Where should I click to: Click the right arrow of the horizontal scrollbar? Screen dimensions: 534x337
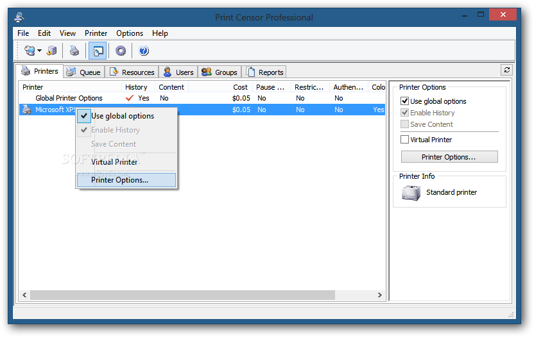[x=380, y=295]
